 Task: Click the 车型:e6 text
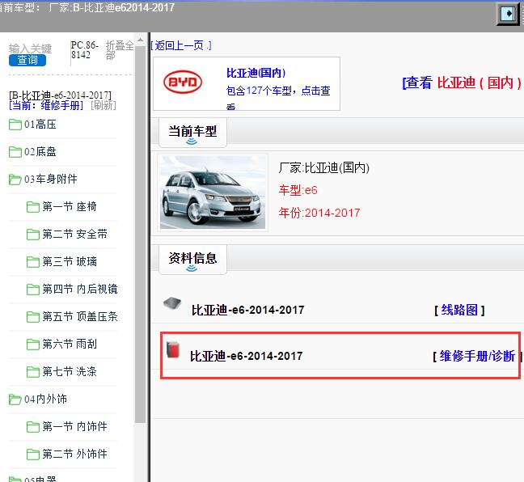pyautogui.click(x=298, y=190)
